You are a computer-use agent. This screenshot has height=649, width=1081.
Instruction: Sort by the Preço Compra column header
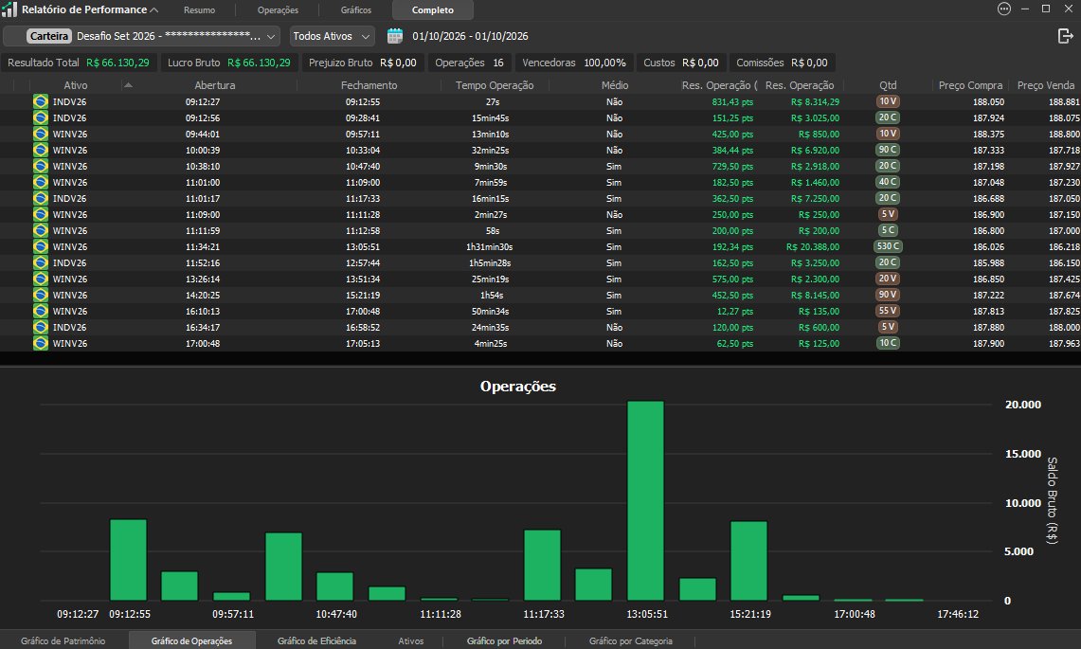coord(971,85)
